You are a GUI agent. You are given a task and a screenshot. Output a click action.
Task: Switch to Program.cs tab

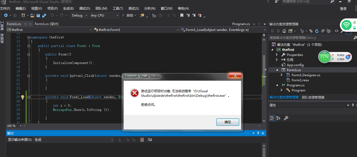point(241,24)
